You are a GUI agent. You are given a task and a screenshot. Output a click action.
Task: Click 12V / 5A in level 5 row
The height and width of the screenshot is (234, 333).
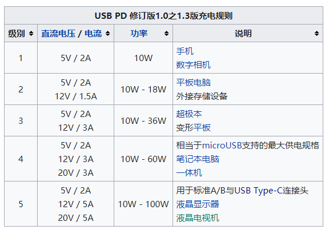pos(76,204)
